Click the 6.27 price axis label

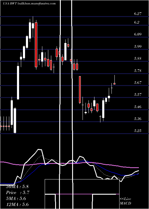138,14
